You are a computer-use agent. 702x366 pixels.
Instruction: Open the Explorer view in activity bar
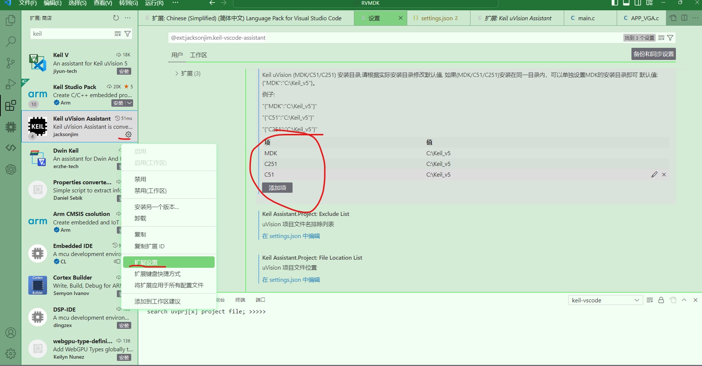(11, 20)
